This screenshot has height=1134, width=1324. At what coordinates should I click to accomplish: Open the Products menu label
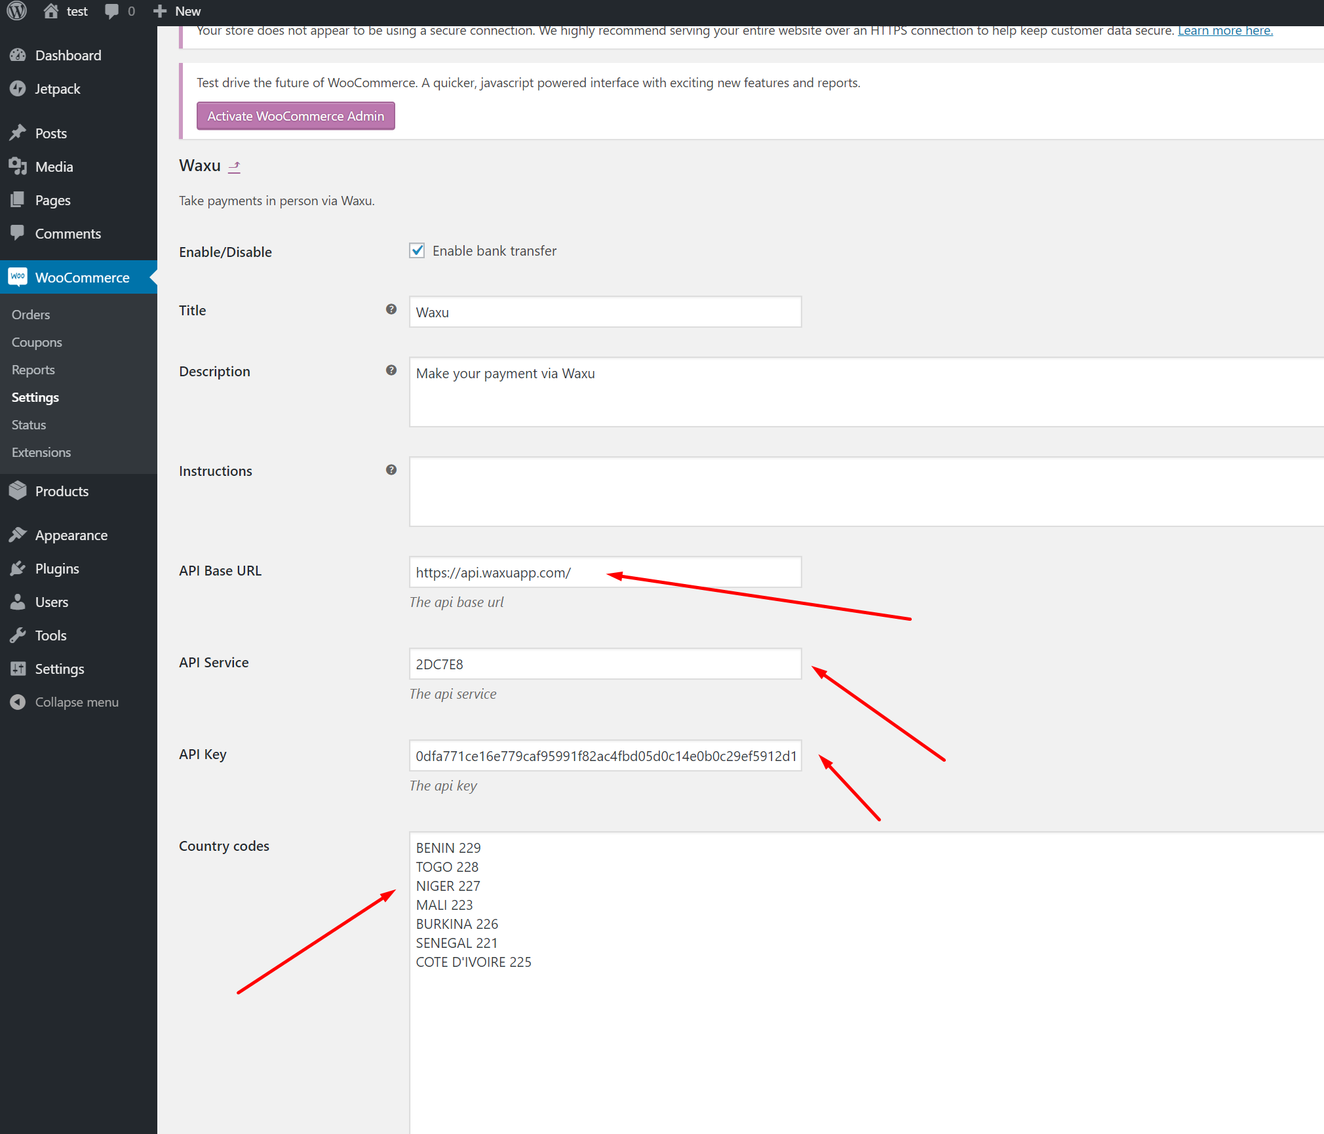click(x=62, y=491)
